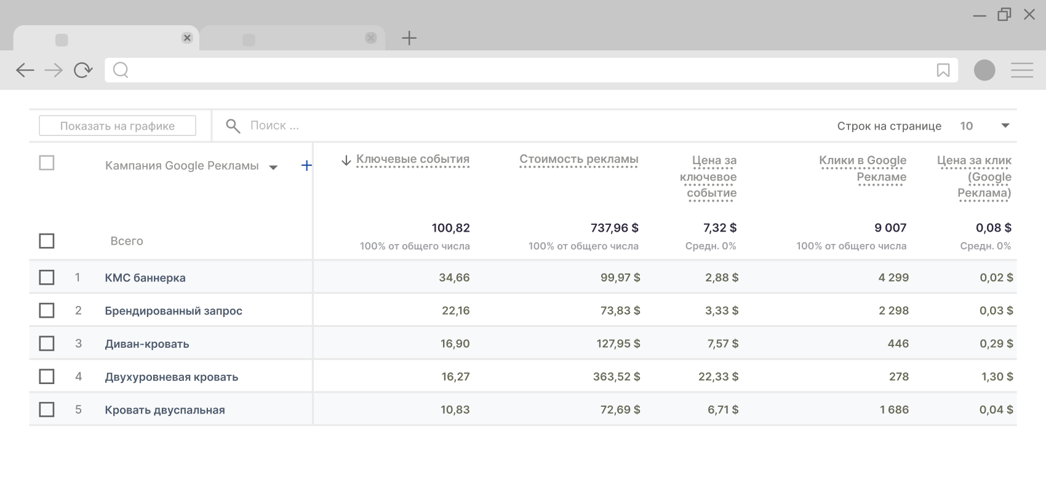Viewport: 1046px width, 483px height.
Task: Click the Цена за ключевое событие header
Action: [708, 176]
